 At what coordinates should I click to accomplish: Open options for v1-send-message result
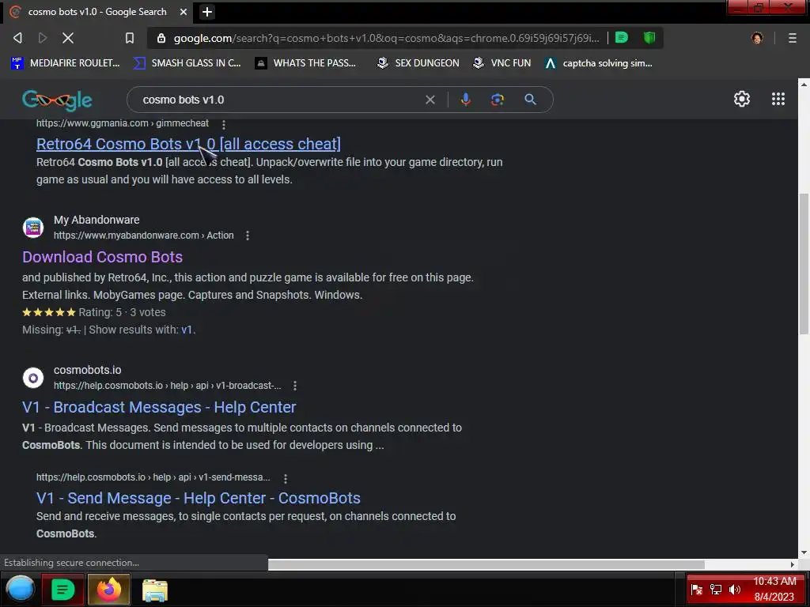point(285,478)
